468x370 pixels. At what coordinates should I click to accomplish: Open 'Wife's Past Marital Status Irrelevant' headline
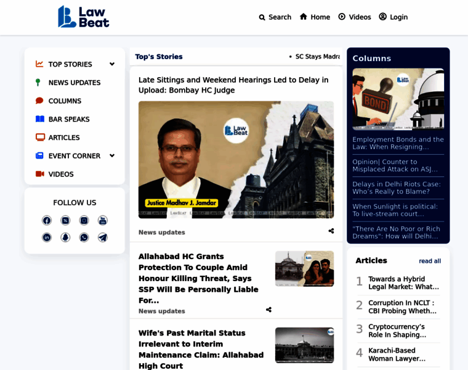201,349
